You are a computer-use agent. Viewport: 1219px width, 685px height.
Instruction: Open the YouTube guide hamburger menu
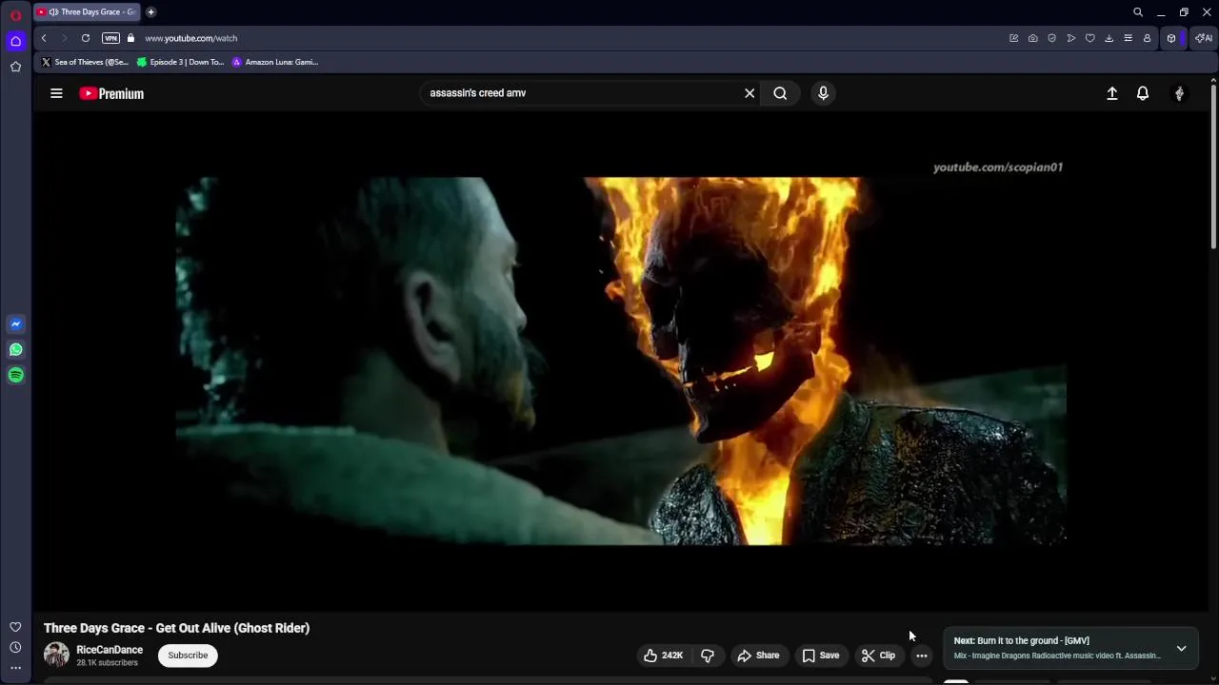(56, 93)
